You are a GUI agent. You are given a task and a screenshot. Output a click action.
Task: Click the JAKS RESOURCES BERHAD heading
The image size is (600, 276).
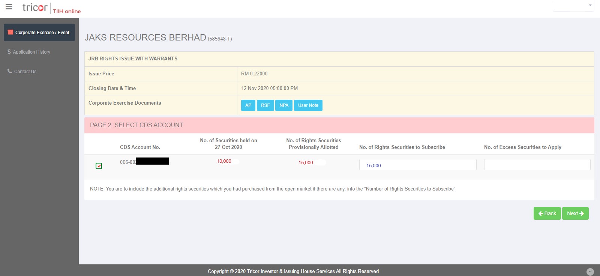(145, 37)
